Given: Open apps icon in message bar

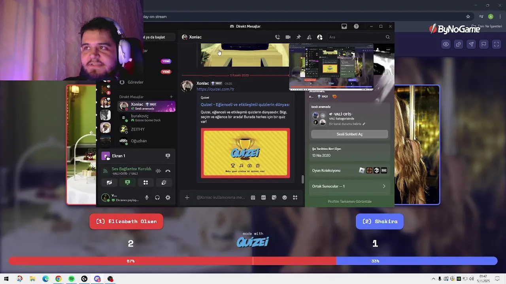Looking at the screenshot, I should point(295,198).
